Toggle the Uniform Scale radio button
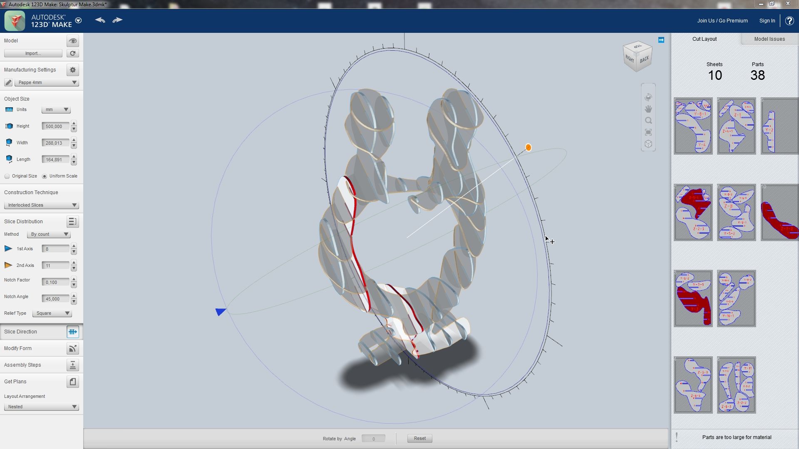This screenshot has height=449, width=799. [45, 176]
